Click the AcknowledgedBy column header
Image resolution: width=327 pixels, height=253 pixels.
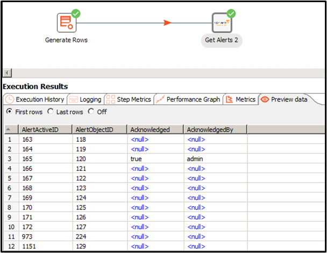tap(215, 129)
